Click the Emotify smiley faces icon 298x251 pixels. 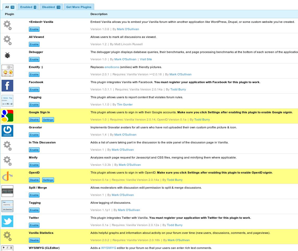7,70
